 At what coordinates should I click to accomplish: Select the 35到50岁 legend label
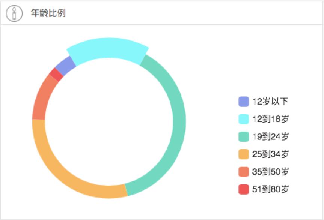tap(270, 172)
